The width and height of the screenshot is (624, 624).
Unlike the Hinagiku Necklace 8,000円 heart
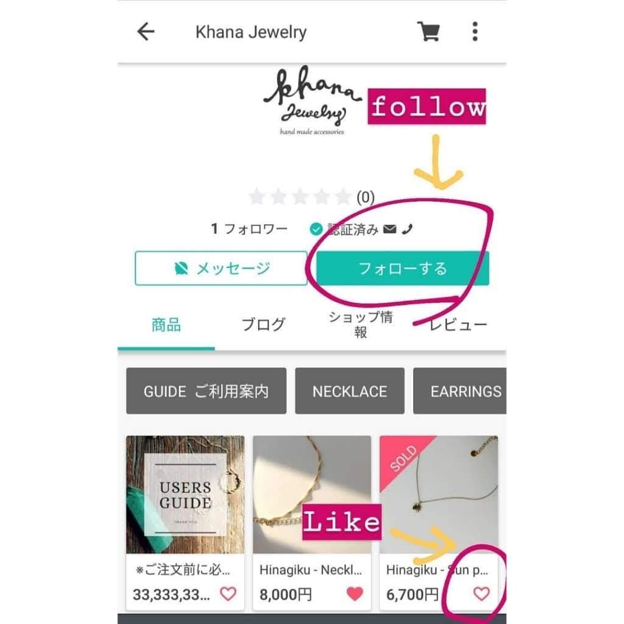coord(355,594)
